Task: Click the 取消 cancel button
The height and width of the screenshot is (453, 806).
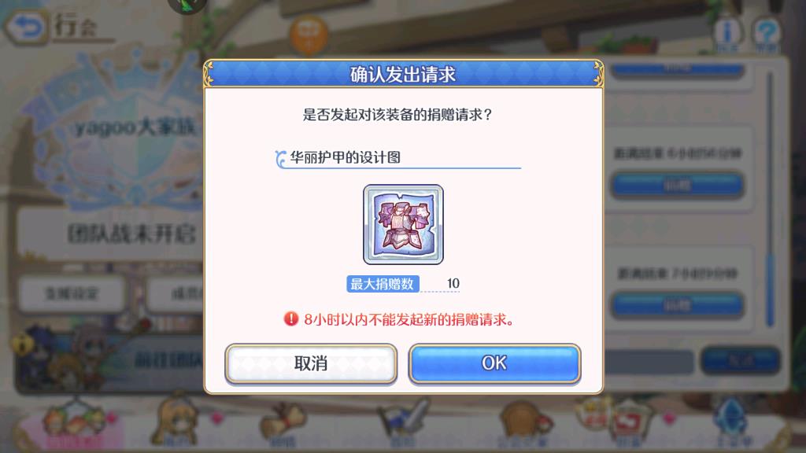Action: [311, 363]
